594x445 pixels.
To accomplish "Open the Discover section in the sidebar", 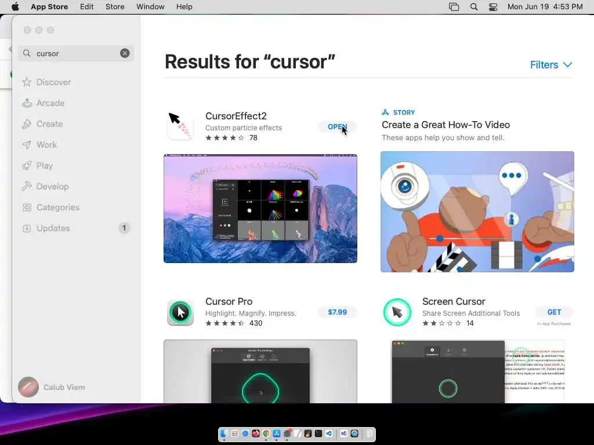I will pyautogui.click(x=53, y=82).
